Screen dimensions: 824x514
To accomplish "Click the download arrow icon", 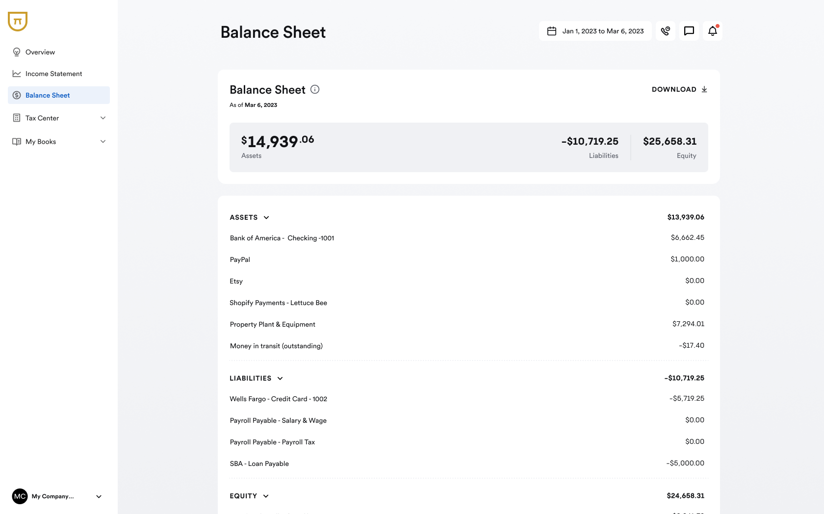I will pyautogui.click(x=704, y=89).
